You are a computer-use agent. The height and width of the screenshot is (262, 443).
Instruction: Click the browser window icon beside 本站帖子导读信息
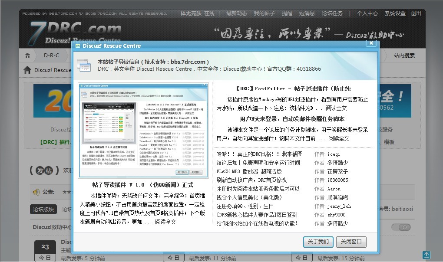(x=84, y=65)
